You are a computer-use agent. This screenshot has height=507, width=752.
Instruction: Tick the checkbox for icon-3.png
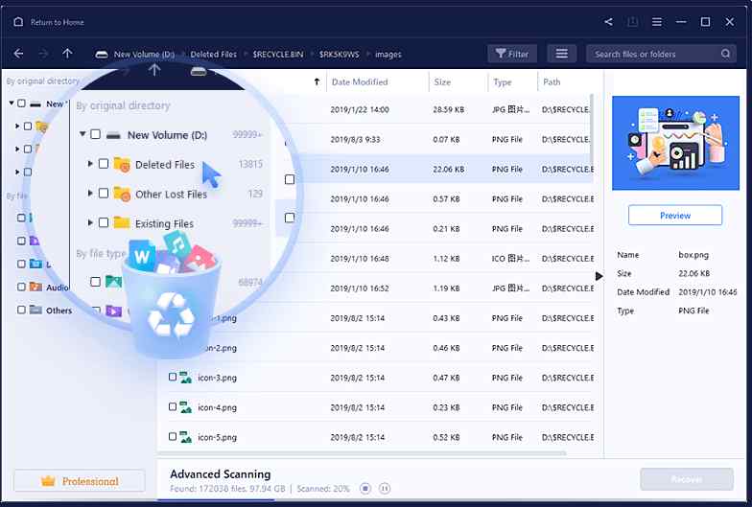tap(173, 378)
